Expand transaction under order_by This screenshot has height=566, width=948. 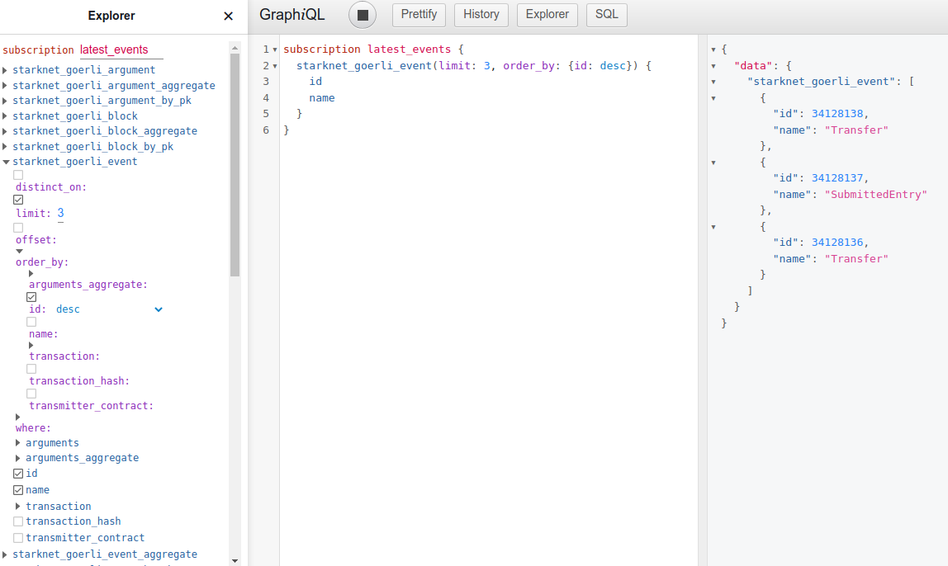coord(31,346)
